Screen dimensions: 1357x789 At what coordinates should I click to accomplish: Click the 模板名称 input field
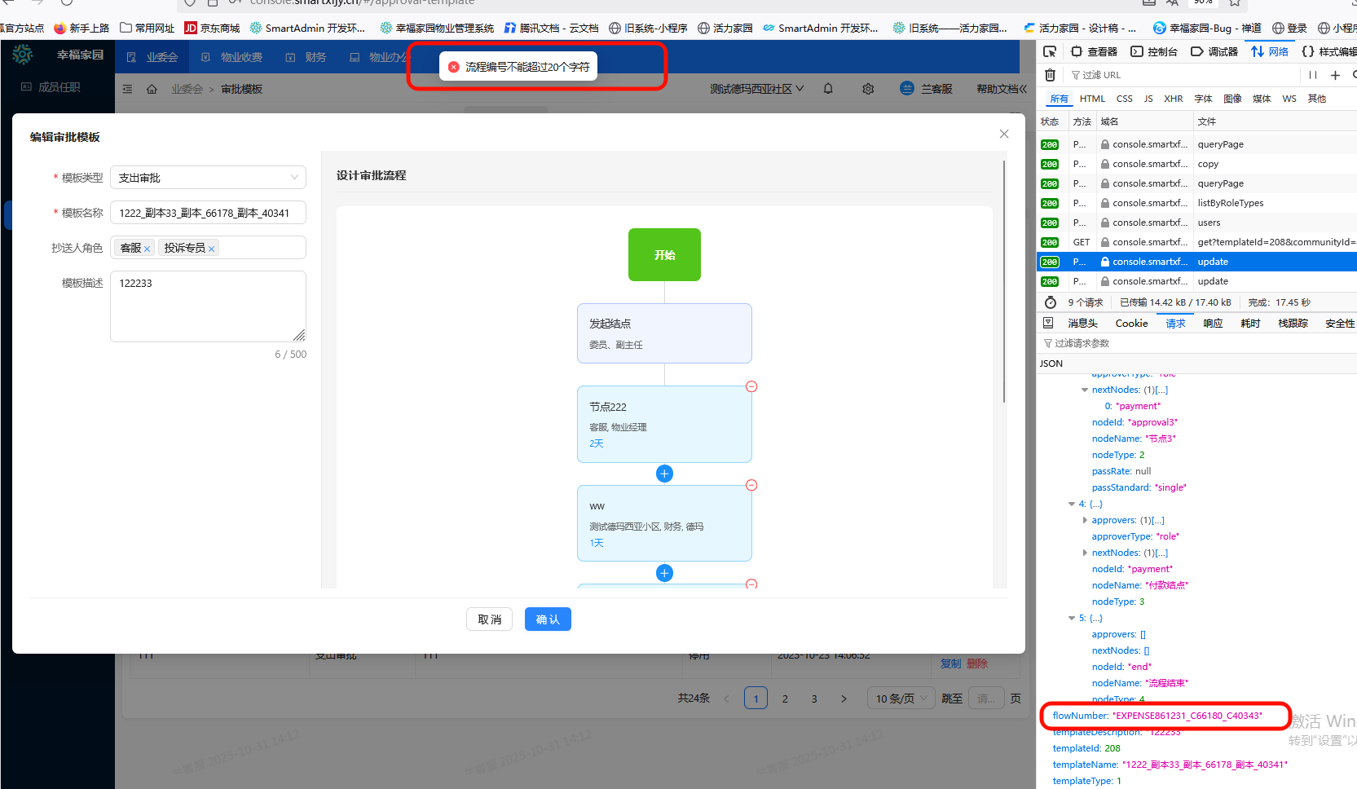[x=208, y=213]
